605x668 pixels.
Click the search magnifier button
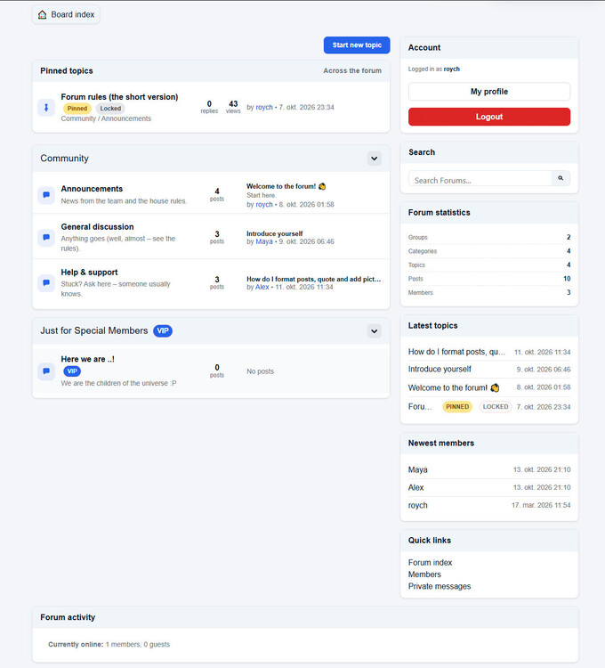point(561,178)
